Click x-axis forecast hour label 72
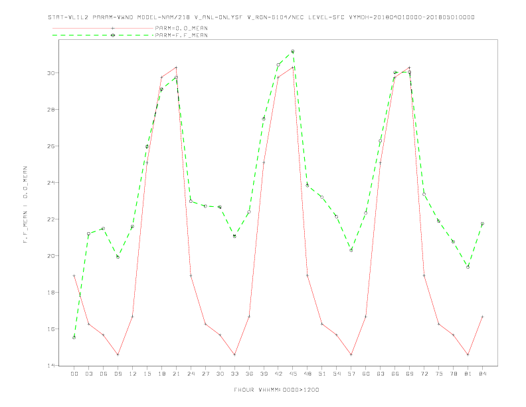Viewport: 526px width, 407px height. 424,374
